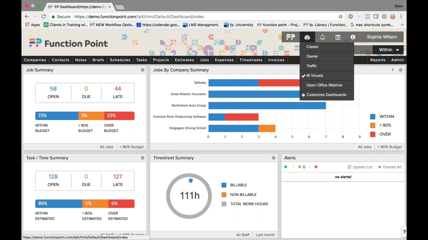Select the checked BI Visuals dashboard
The width and height of the screenshot is (428, 240).
coord(326,76)
